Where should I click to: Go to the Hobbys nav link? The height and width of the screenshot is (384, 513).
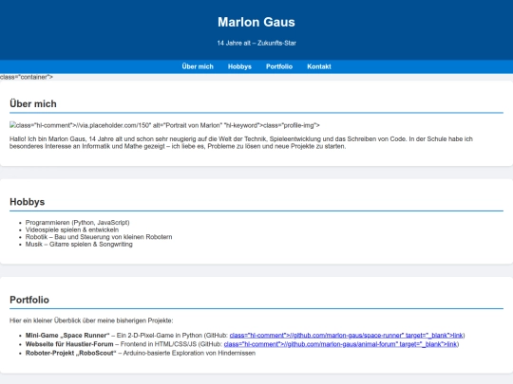[x=239, y=66]
